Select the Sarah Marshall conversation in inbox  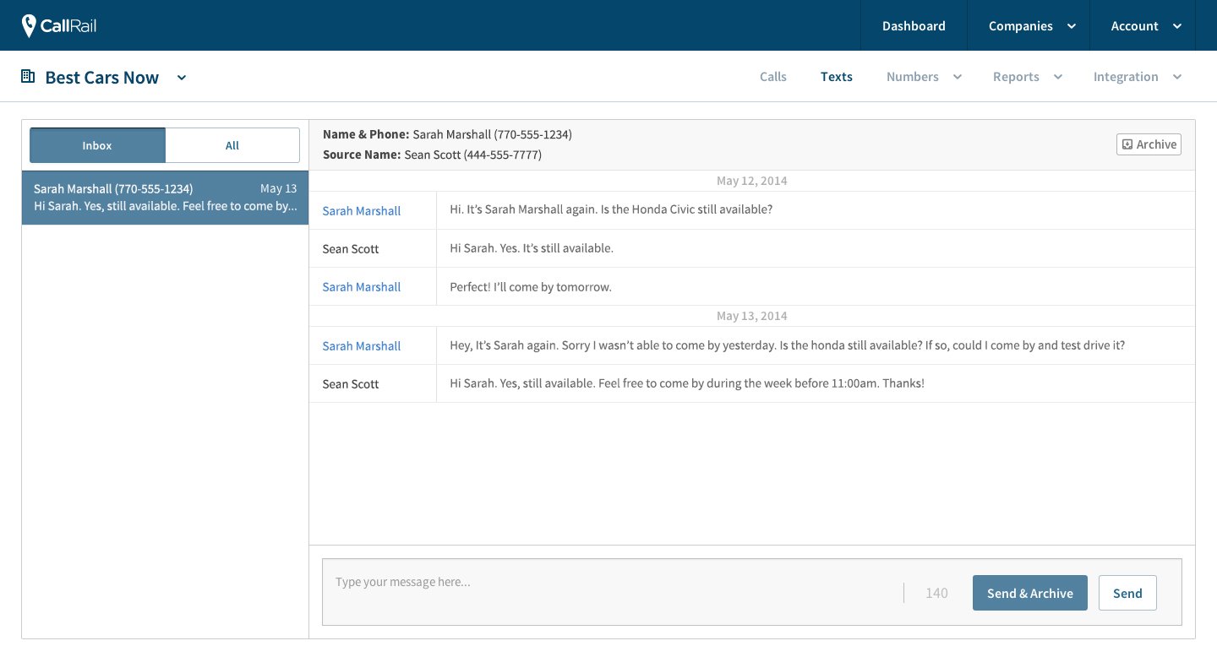click(x=165, y=198)
